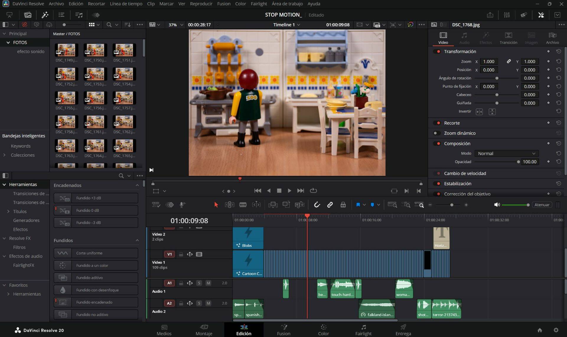
Task: Reset Zoom value in inspector
Action: (x=558, y=61)
